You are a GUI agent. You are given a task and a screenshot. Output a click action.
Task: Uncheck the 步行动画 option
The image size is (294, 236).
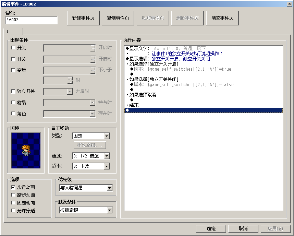(13, 187)
